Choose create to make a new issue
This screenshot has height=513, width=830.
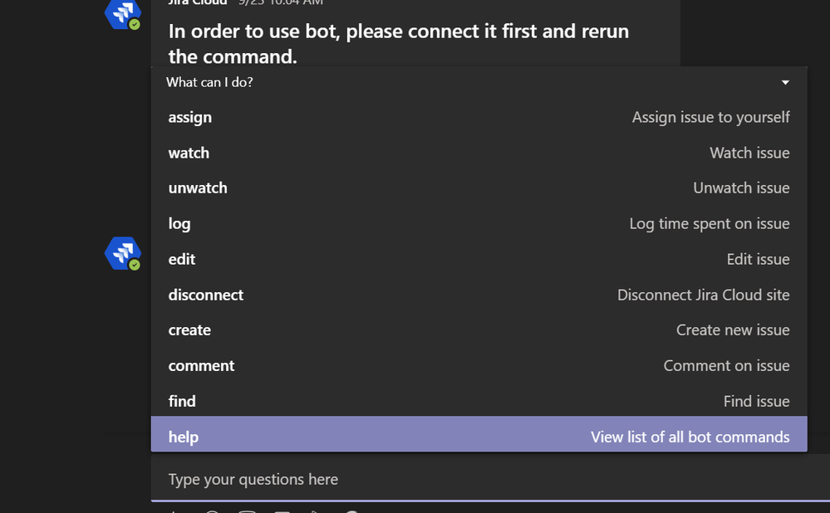189,330
